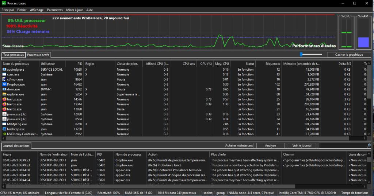Select the log entry Contrainte ProBalance terminée
374x196 pixels.
[175, 170]
